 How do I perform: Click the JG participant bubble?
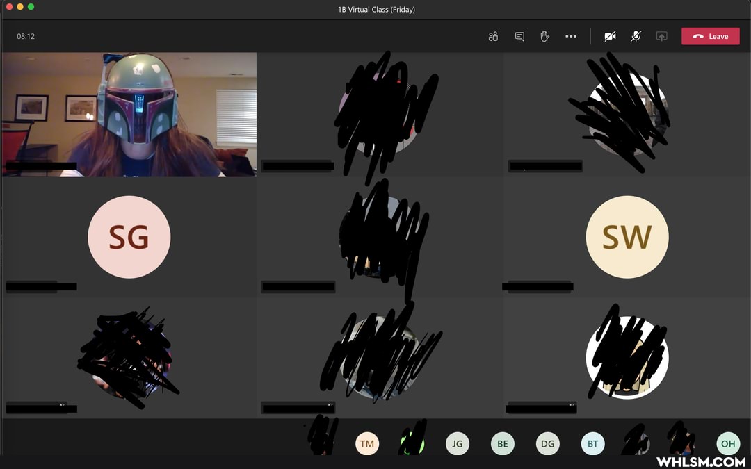458,443
